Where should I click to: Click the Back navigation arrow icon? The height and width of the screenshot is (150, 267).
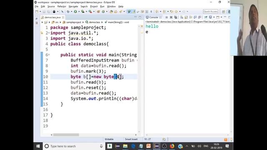point(176,12)
